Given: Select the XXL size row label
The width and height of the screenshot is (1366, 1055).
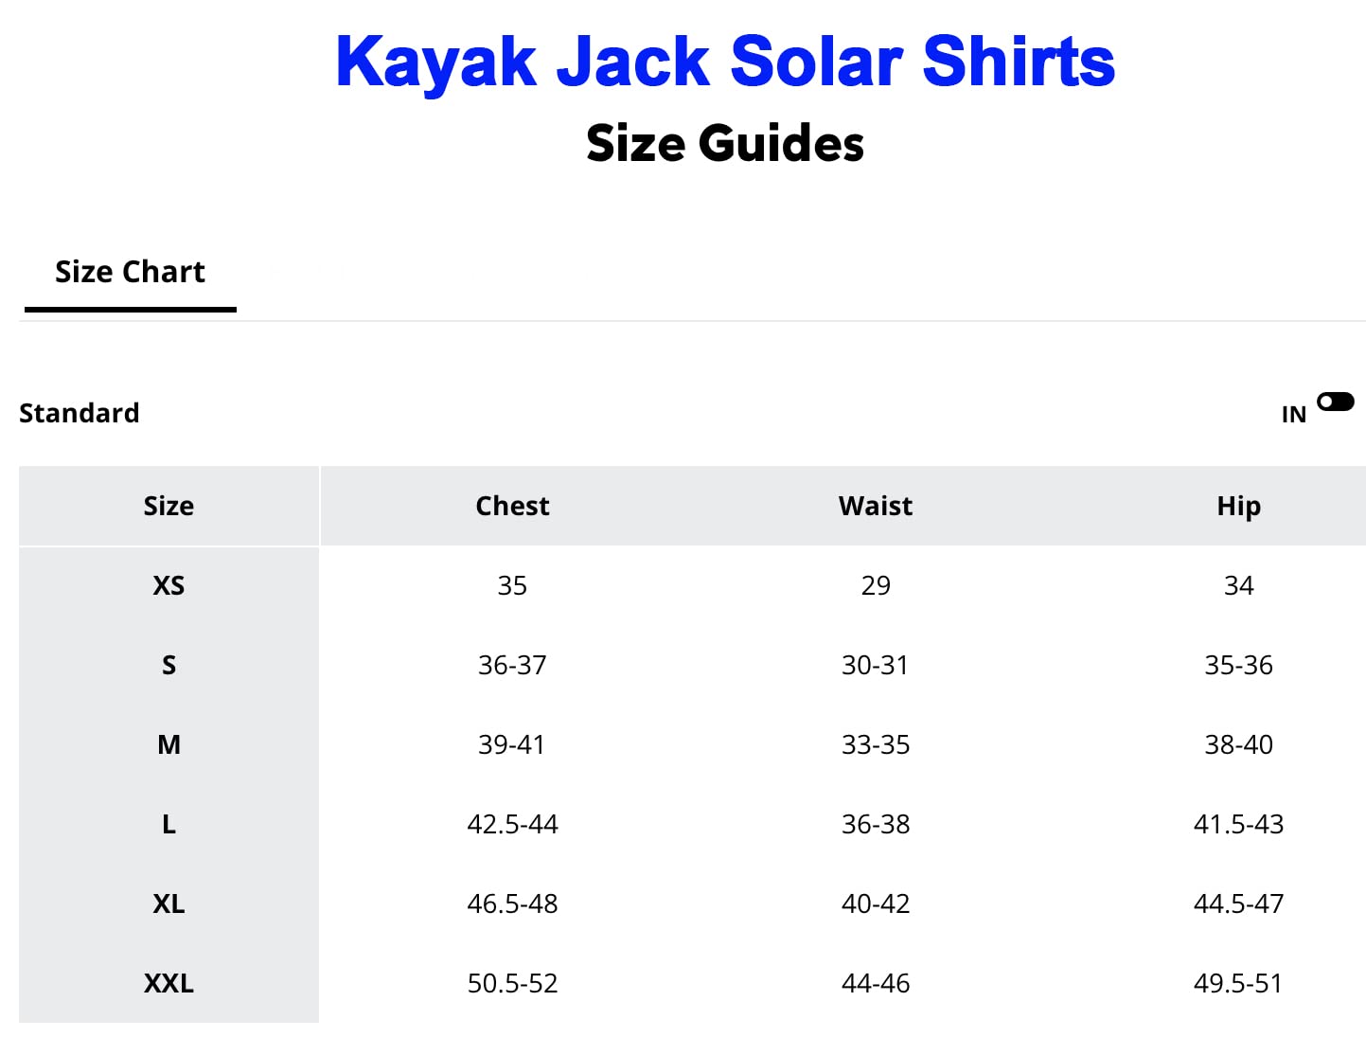Looking at the screenshot, I should (169, 983).
